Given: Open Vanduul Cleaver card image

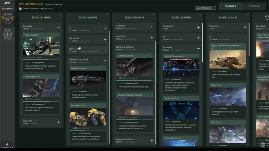Looking at the screenshot, I should point(134,67).
